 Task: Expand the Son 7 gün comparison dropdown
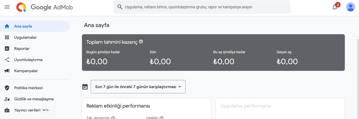[x=138, y=87]
